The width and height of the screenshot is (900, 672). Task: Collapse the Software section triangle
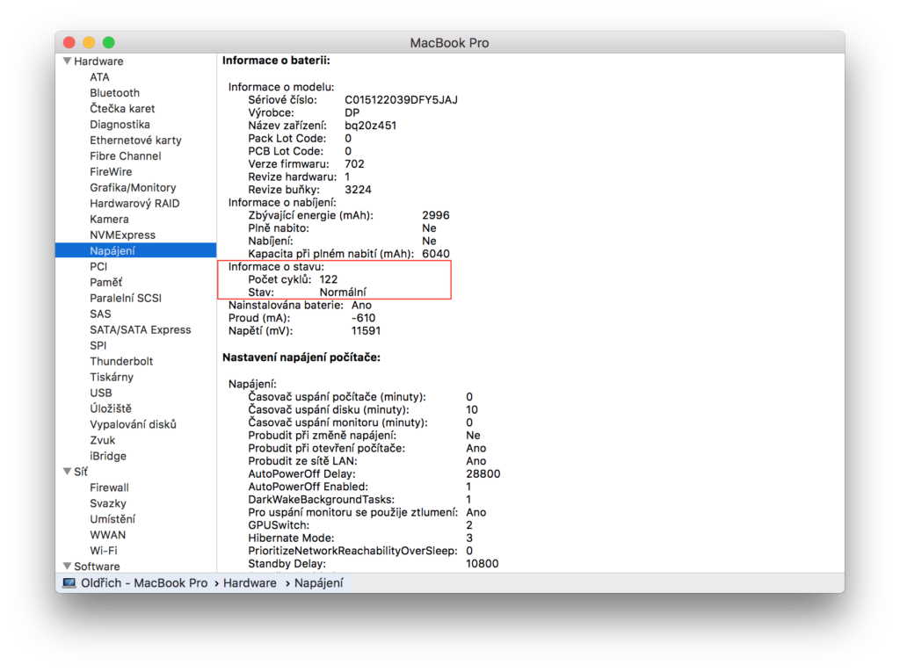click(67, 566)
